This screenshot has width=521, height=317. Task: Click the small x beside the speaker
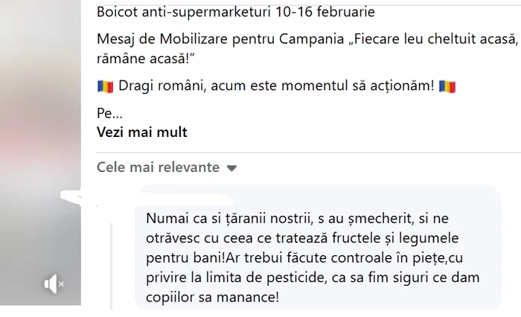pyautogui.click(x=61, y=284)
